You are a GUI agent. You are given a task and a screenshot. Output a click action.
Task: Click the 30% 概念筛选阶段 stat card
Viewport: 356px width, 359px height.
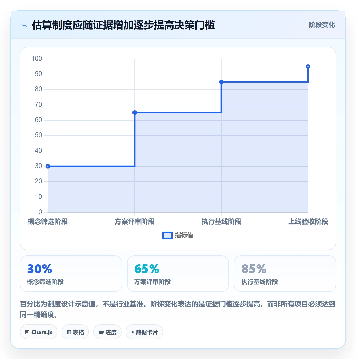click(x=71, y=274)
